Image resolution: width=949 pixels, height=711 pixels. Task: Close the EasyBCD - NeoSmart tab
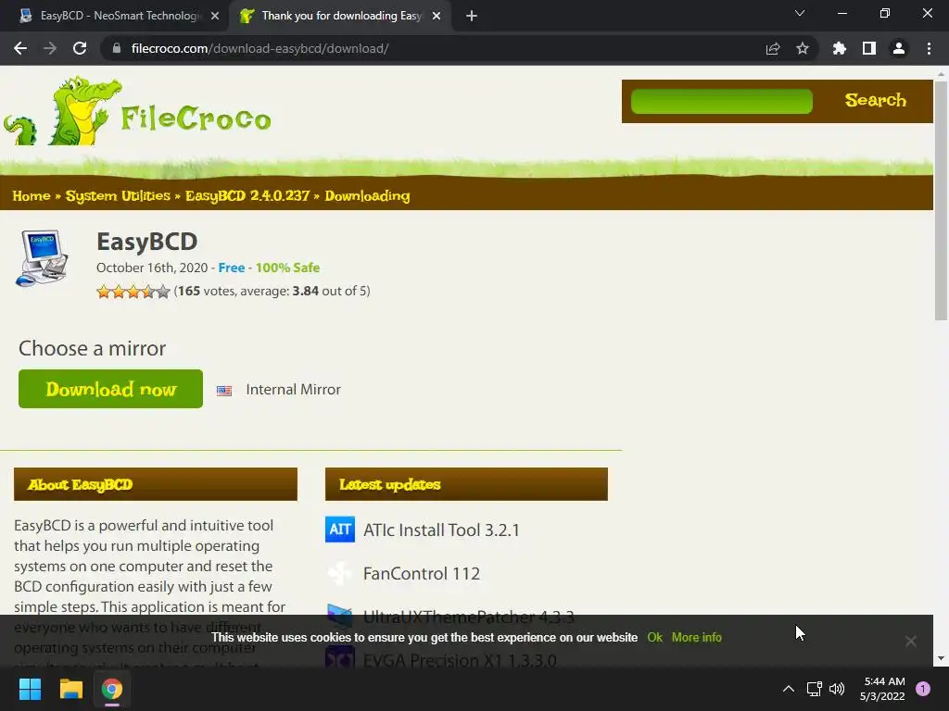click(x=215, y=17)
